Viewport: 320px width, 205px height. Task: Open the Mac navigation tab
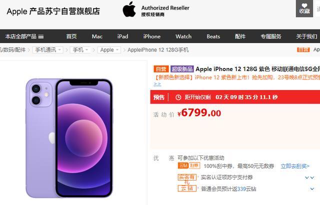pos(97,36)
